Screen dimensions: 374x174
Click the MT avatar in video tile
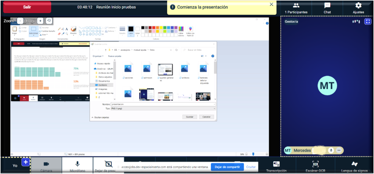pyautogui.click(x=327, y=86)
